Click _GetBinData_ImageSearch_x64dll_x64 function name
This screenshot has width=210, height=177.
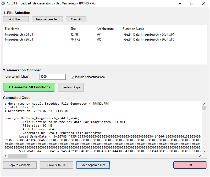(148, 35)
